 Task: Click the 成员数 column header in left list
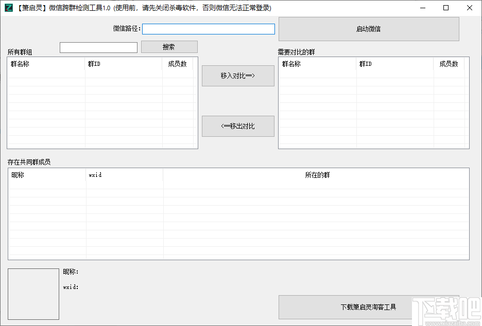coord(178,64)
